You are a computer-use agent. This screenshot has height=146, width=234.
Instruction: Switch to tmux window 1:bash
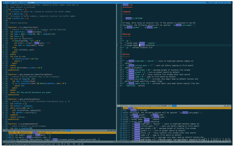point(9,3)
